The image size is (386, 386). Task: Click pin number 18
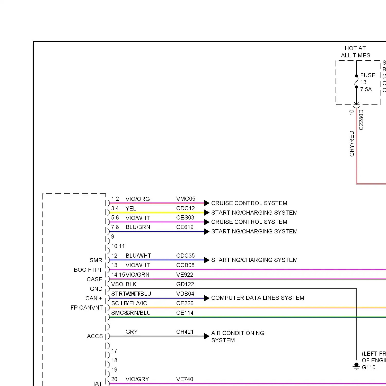[114, 360]
